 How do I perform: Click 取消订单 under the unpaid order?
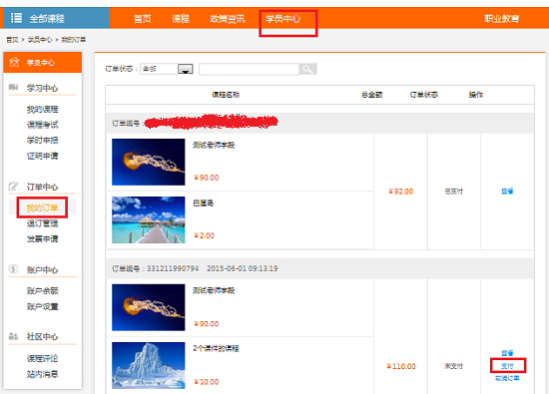pyautogui.click(x=507, y=378)
